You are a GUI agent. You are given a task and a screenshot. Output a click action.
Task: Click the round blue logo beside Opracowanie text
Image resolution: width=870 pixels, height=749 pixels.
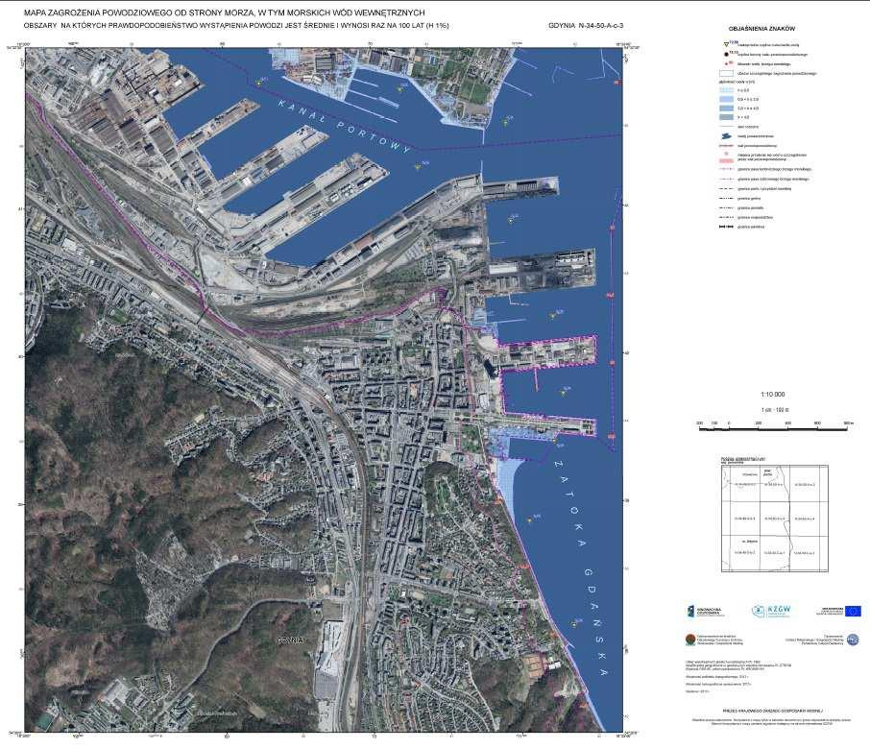point(853,640)
